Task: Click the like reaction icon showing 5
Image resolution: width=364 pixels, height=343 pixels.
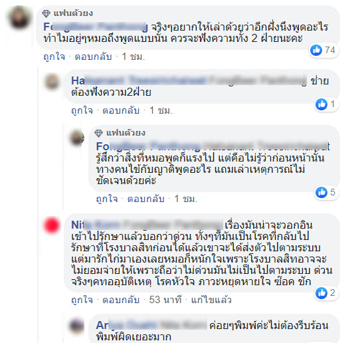Action: click(321, 192)
